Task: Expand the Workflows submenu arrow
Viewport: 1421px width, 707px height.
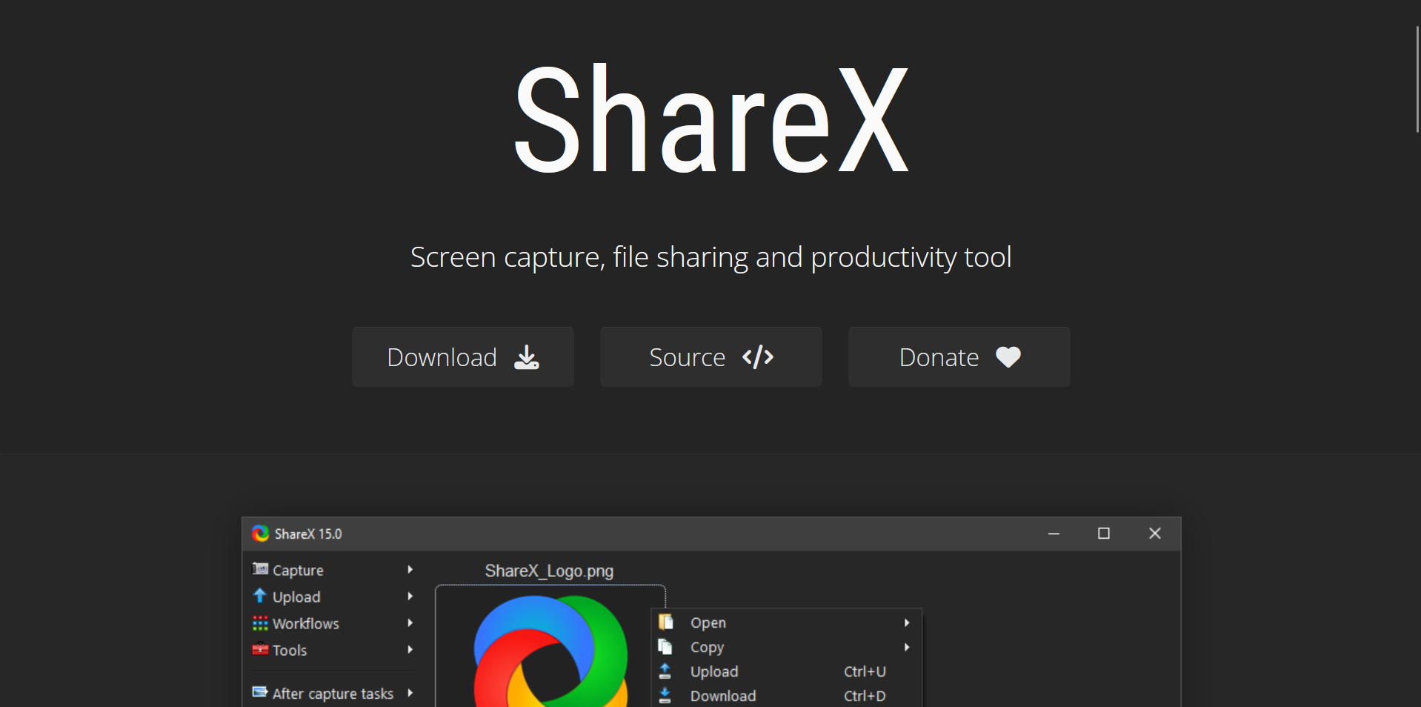Action: (x=410, y=623)
